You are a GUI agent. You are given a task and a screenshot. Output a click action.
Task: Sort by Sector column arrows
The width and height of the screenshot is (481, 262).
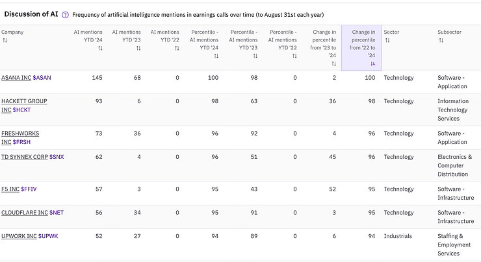click(x=387, y=40)
